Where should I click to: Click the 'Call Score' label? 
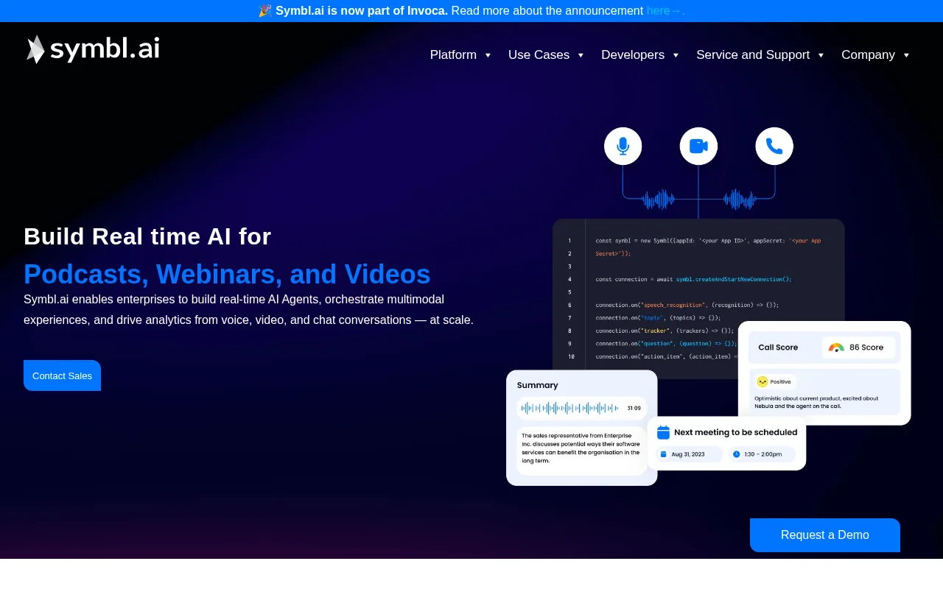point(778,348)
